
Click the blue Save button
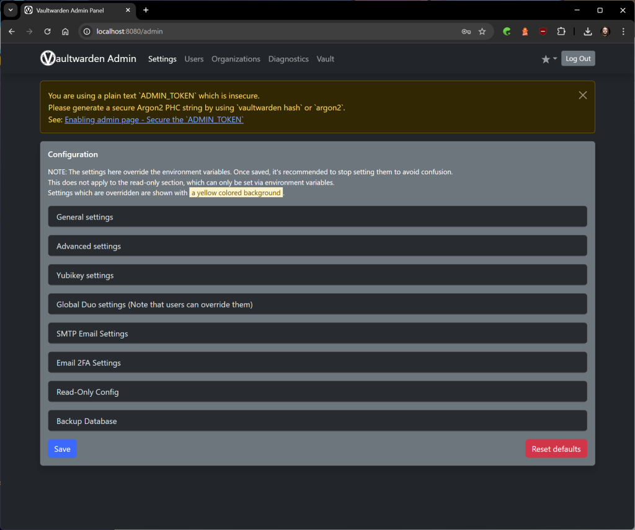coord(62,449)
